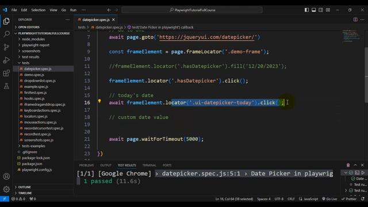Open the errors and warnings status indicator

point(18,199)
